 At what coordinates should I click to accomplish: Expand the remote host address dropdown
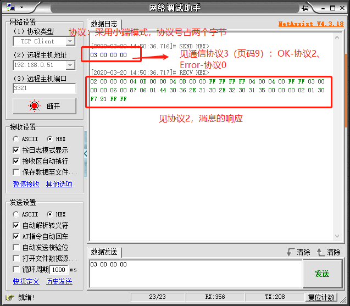[x=70, y=65]
